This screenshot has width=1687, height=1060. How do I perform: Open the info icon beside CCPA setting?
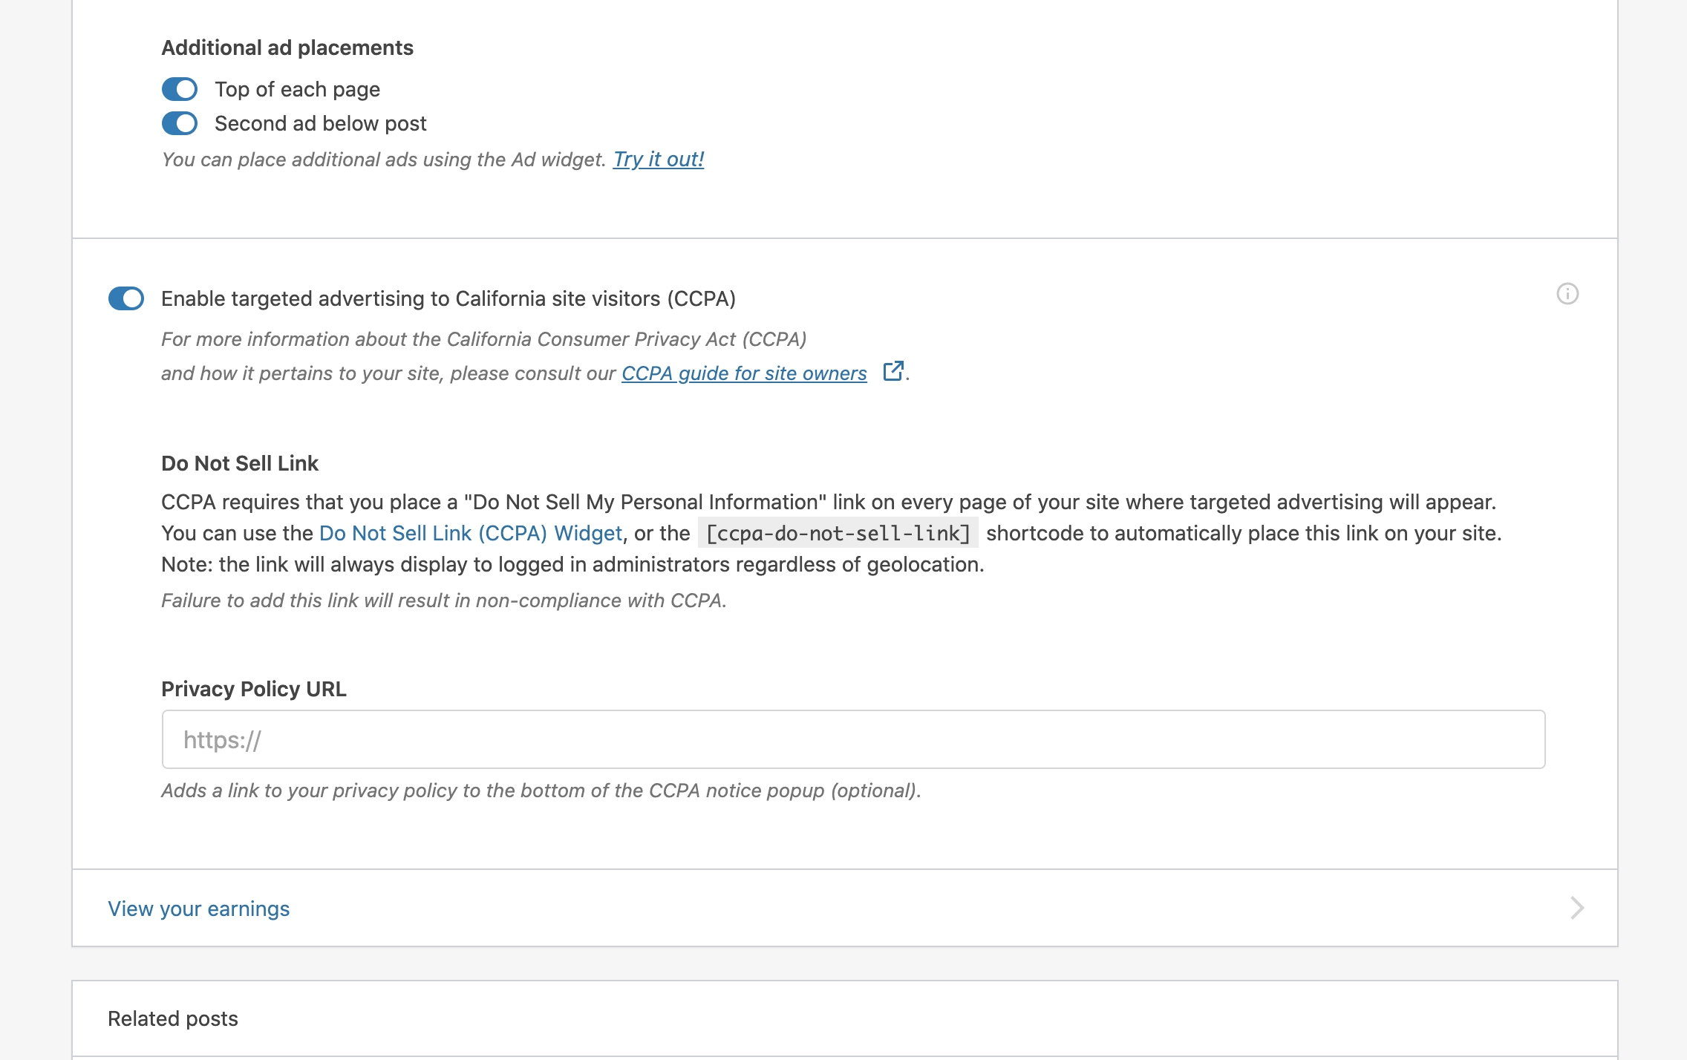coord(1567,294)
